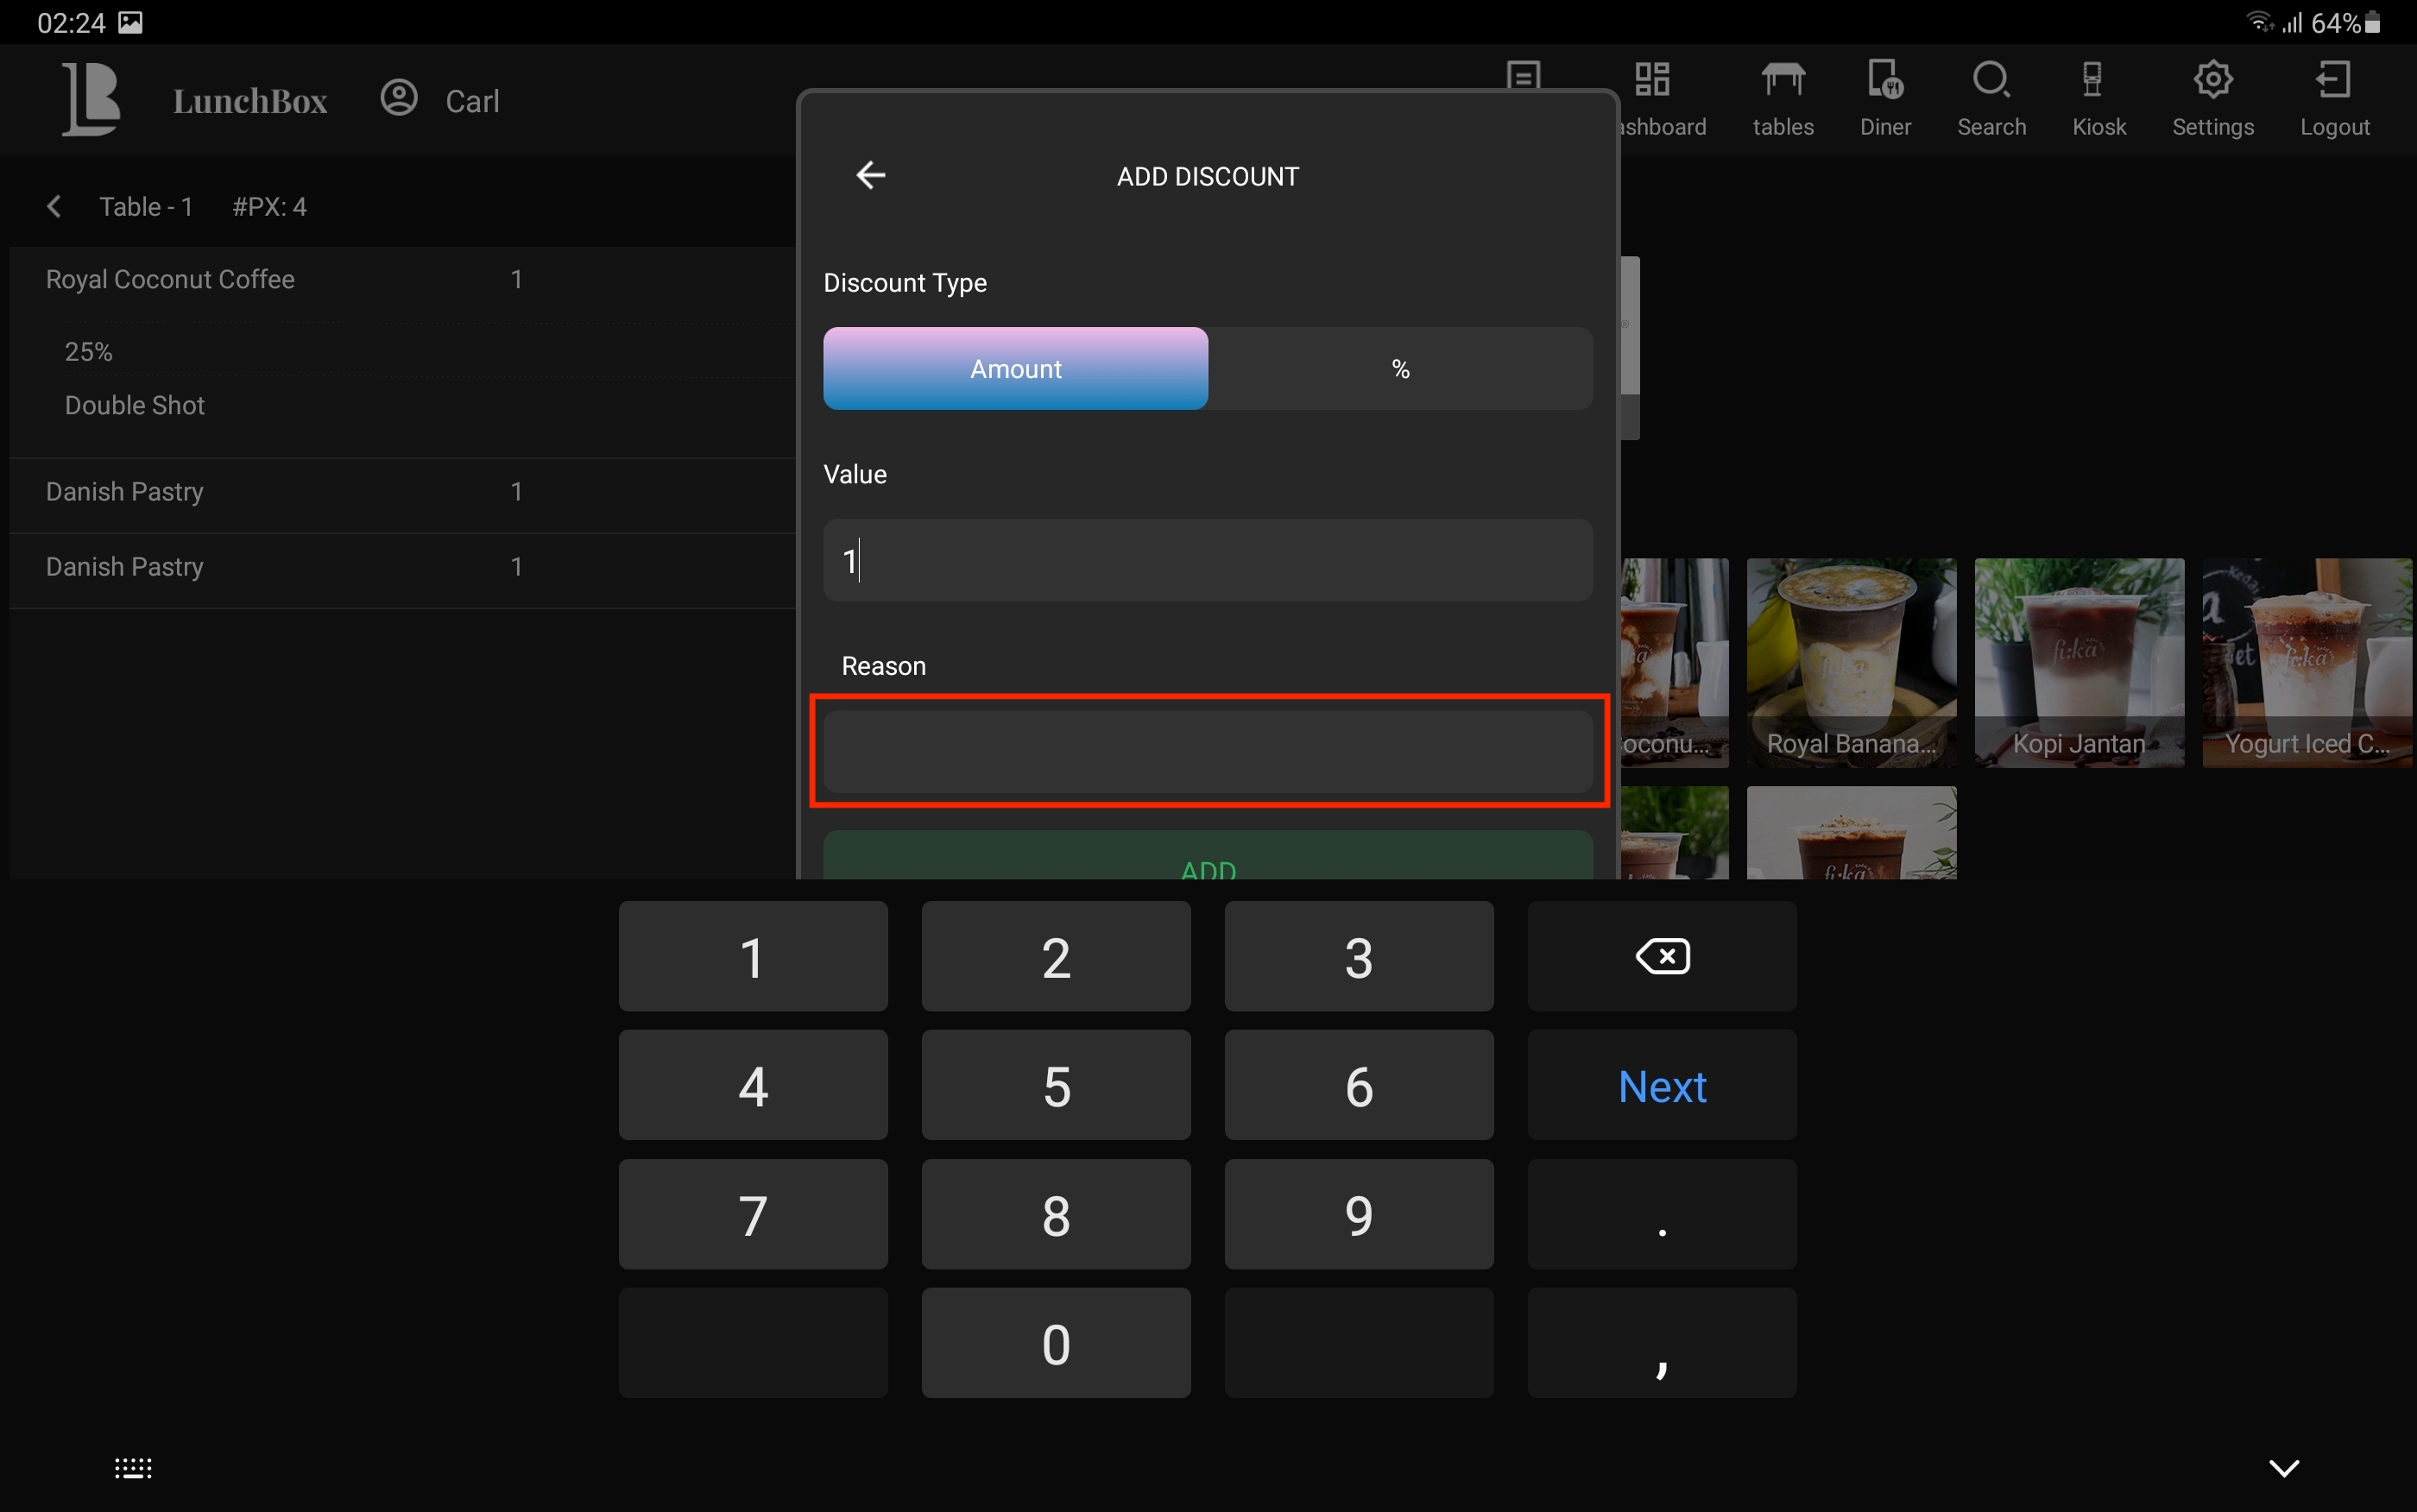Click the back arrow in Add Discount dialog

point(870,176)
